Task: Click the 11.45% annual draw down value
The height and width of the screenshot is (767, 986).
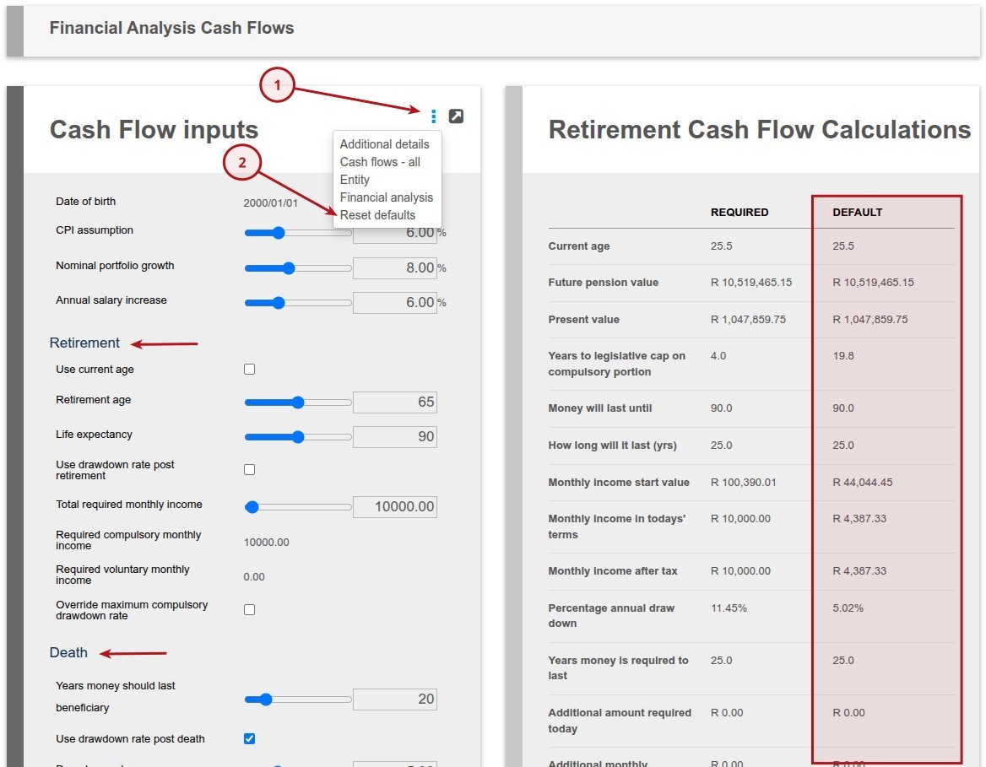Action: click(x=729, y=608)
